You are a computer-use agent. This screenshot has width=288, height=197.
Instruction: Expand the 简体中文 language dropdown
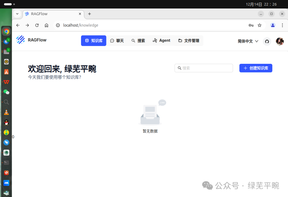tap(248, 41)
